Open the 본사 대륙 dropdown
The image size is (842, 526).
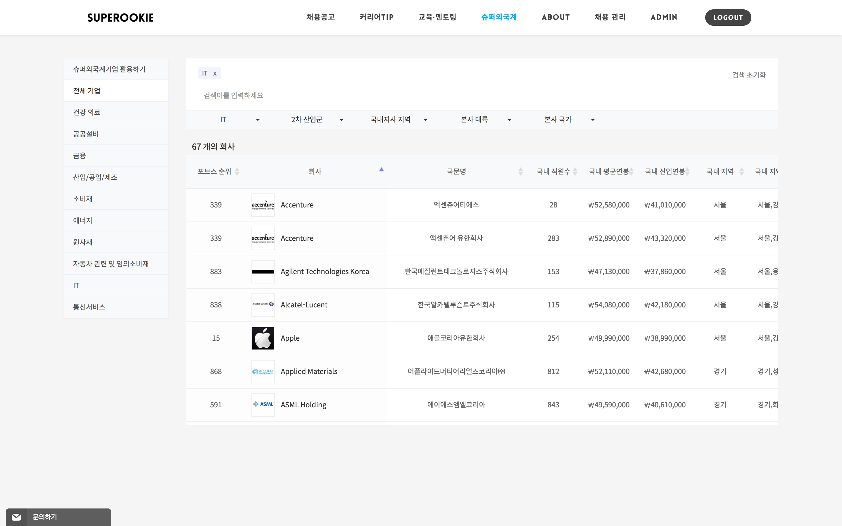point(485,120)
